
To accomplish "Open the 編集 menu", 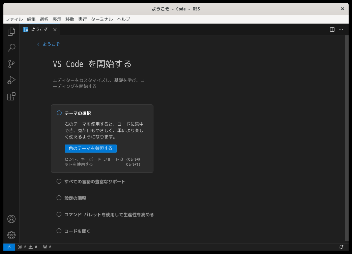I will (31, 19).
